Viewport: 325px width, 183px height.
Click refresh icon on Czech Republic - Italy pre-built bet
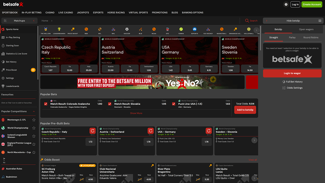coord(92,131)
